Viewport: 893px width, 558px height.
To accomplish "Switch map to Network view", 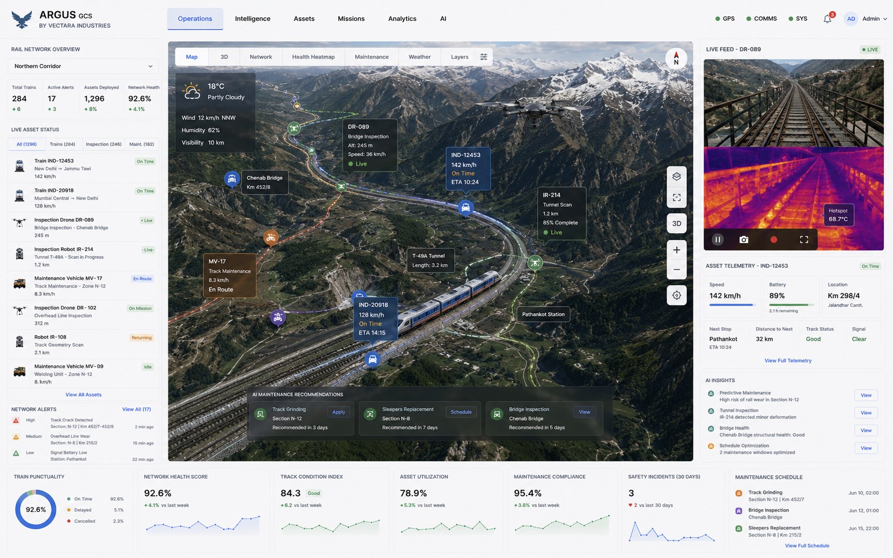I will click(261, 57).
